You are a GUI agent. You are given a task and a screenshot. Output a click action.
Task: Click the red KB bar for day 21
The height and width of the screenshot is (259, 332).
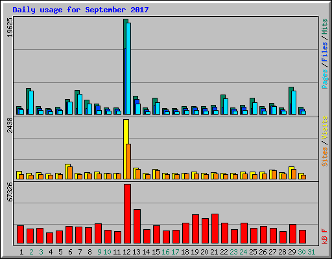215,229
